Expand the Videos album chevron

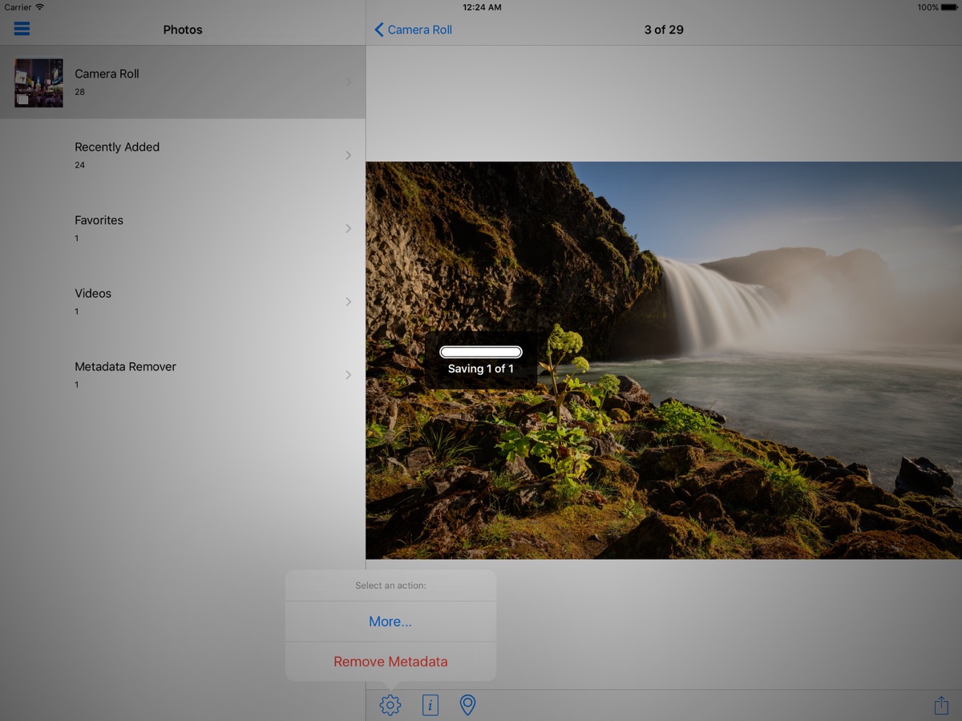click(x=348, y=301)
